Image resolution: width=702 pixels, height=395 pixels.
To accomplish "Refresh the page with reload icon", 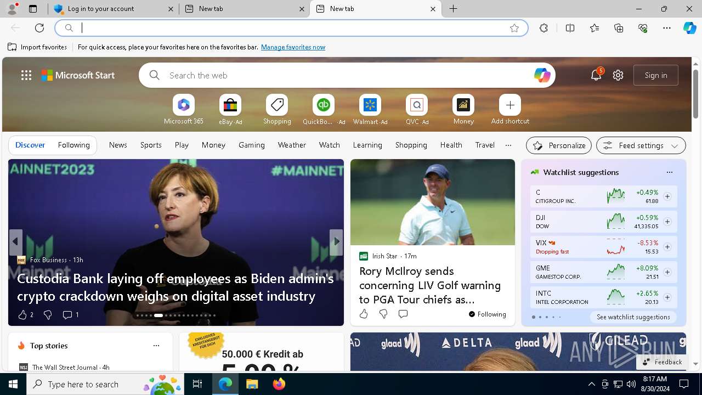I will (39, 28).
